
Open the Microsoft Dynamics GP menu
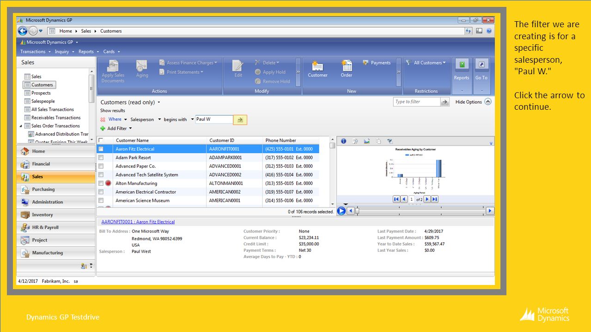click(49, 42)
